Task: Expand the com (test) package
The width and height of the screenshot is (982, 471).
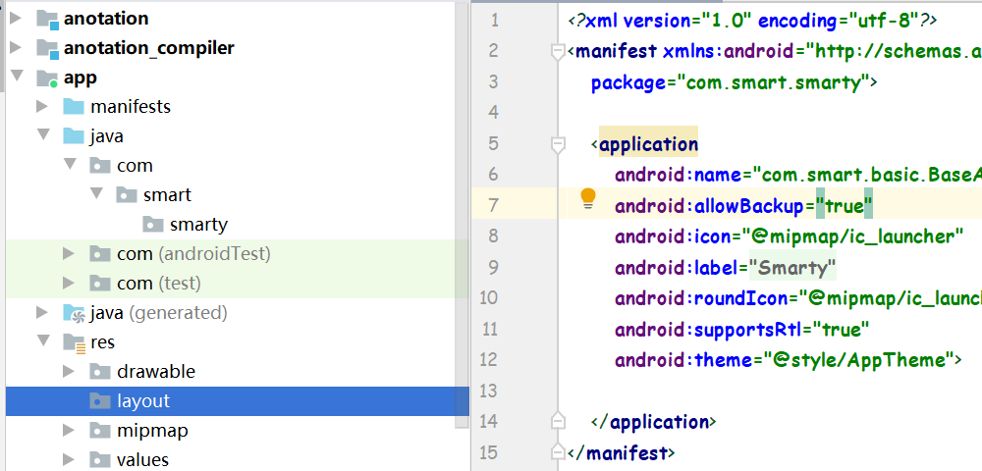Action: tap(69, 283)
